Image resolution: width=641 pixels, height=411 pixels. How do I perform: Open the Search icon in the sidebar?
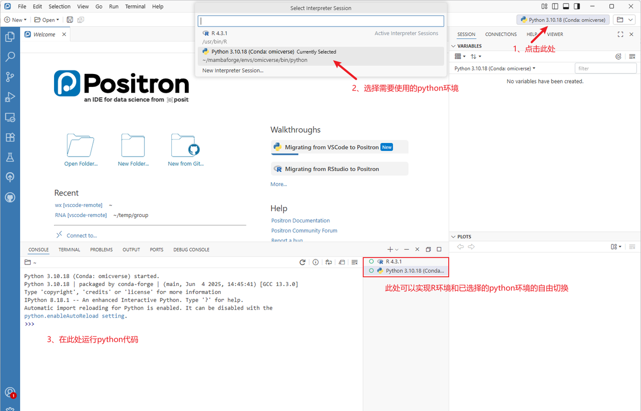10,56
